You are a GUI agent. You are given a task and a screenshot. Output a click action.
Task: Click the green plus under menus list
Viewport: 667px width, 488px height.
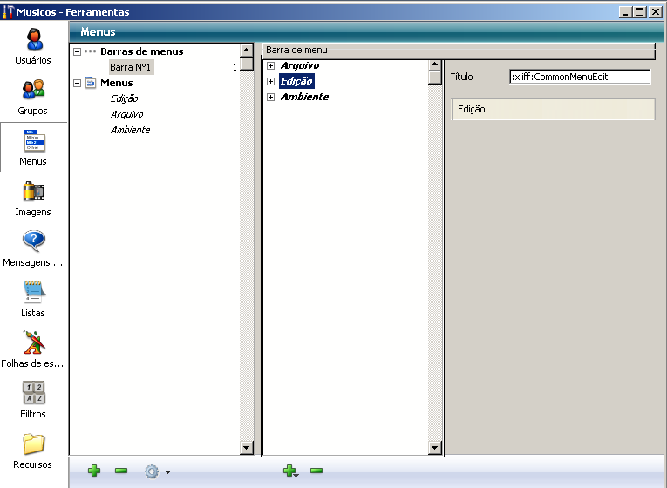(x=94, y=471)
